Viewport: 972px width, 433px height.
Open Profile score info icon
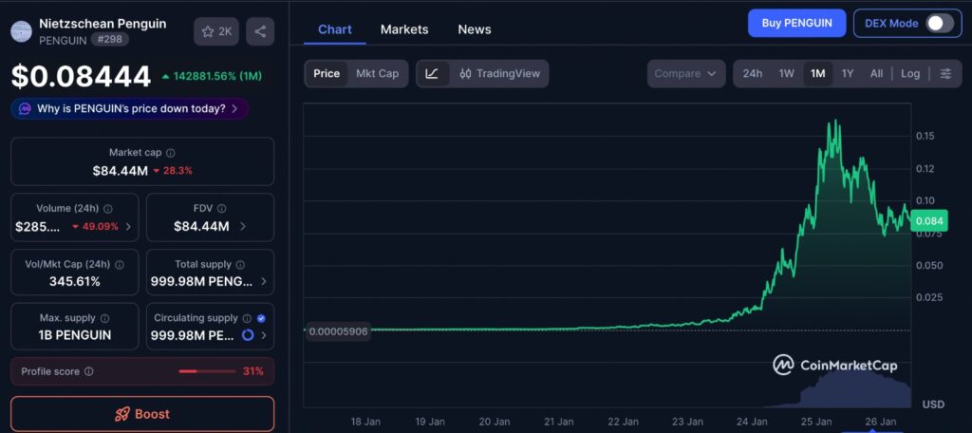click(x=88, y=371)
